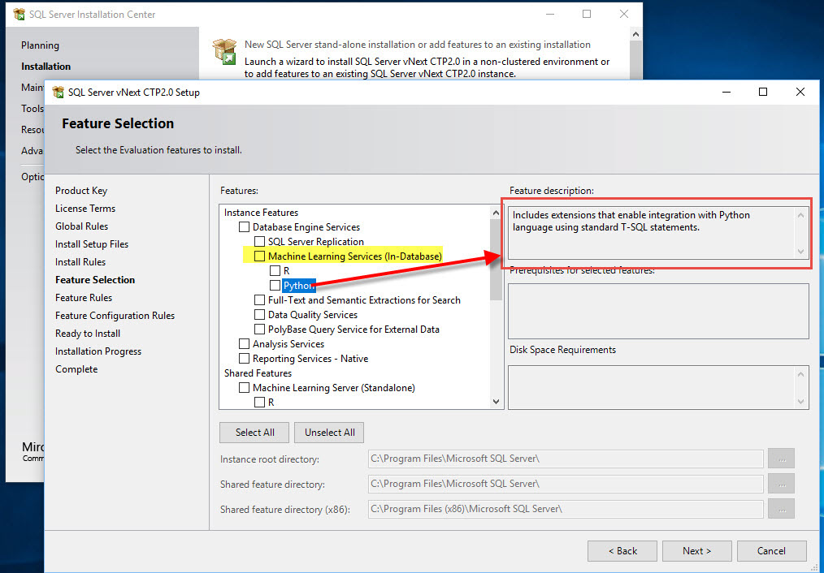This screenshot has height=573, width=824.
Task: Click the Feature Configuration Rules step
Action: pos(115,316)
